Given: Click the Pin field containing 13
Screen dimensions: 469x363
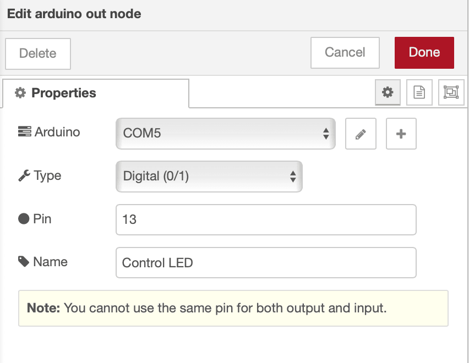Looking at the screenshot, I should click(266, 219).
